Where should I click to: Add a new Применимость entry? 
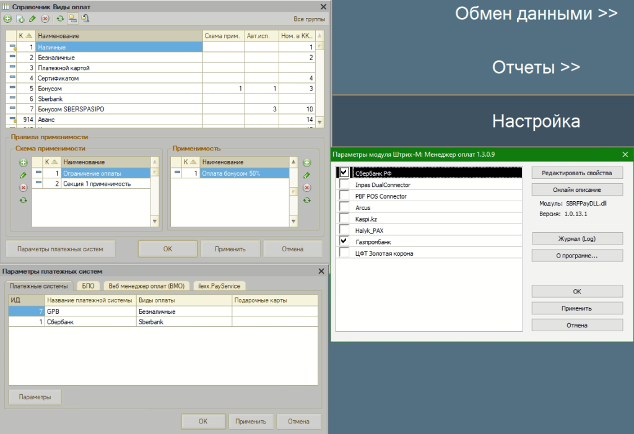click(307, 163)
